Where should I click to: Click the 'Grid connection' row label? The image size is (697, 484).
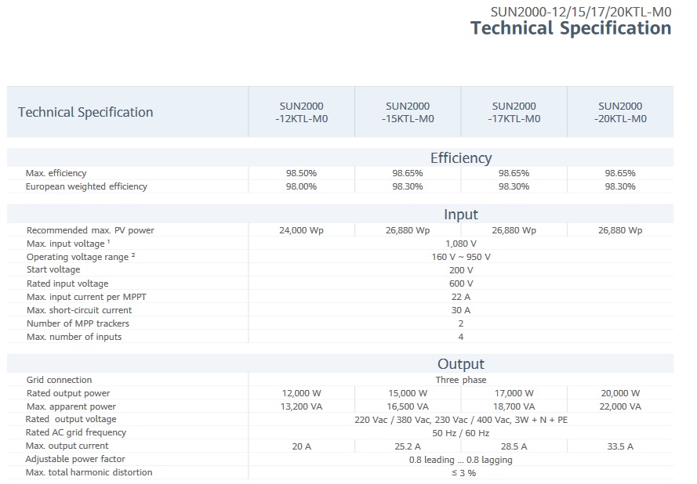59,380
